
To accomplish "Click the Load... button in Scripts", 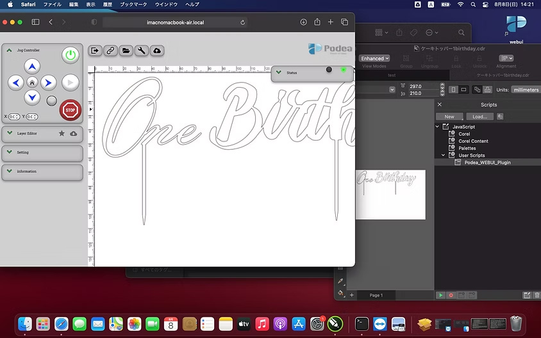I will tap(479, 117).
